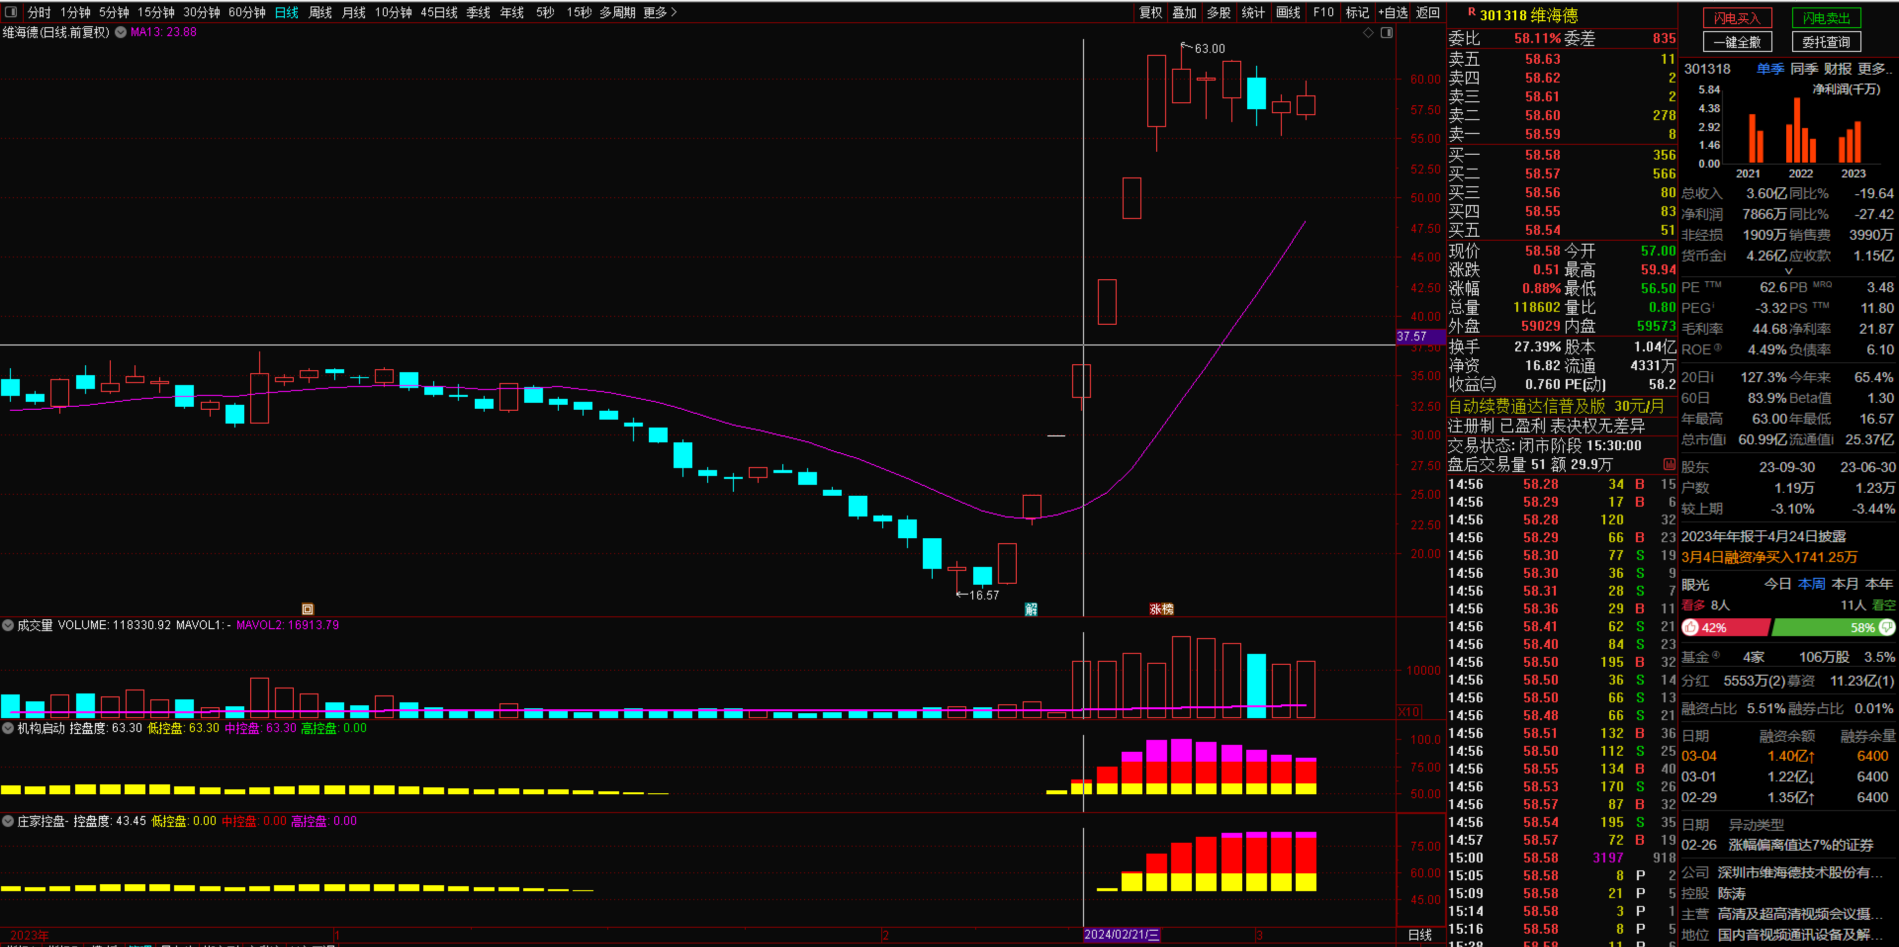This screenshot has height=947, width=1899.
Task: Expand the 机构启动 indicator dropdown
Action: point(8,728)
